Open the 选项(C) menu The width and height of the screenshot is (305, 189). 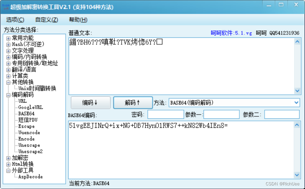(15, 19)
